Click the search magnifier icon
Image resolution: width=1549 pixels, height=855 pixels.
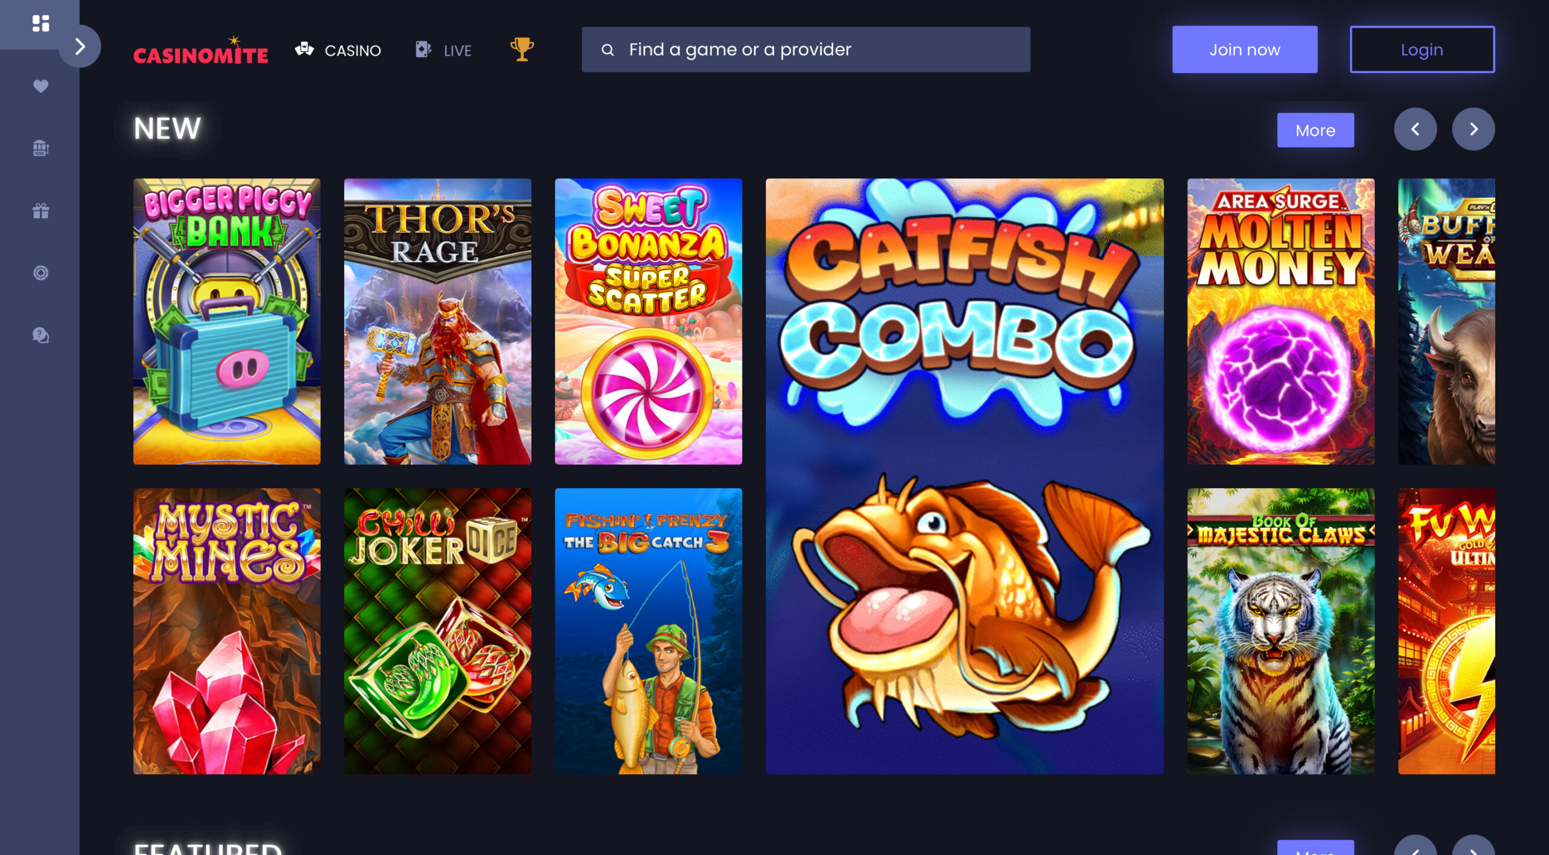[x=607, y=50]
